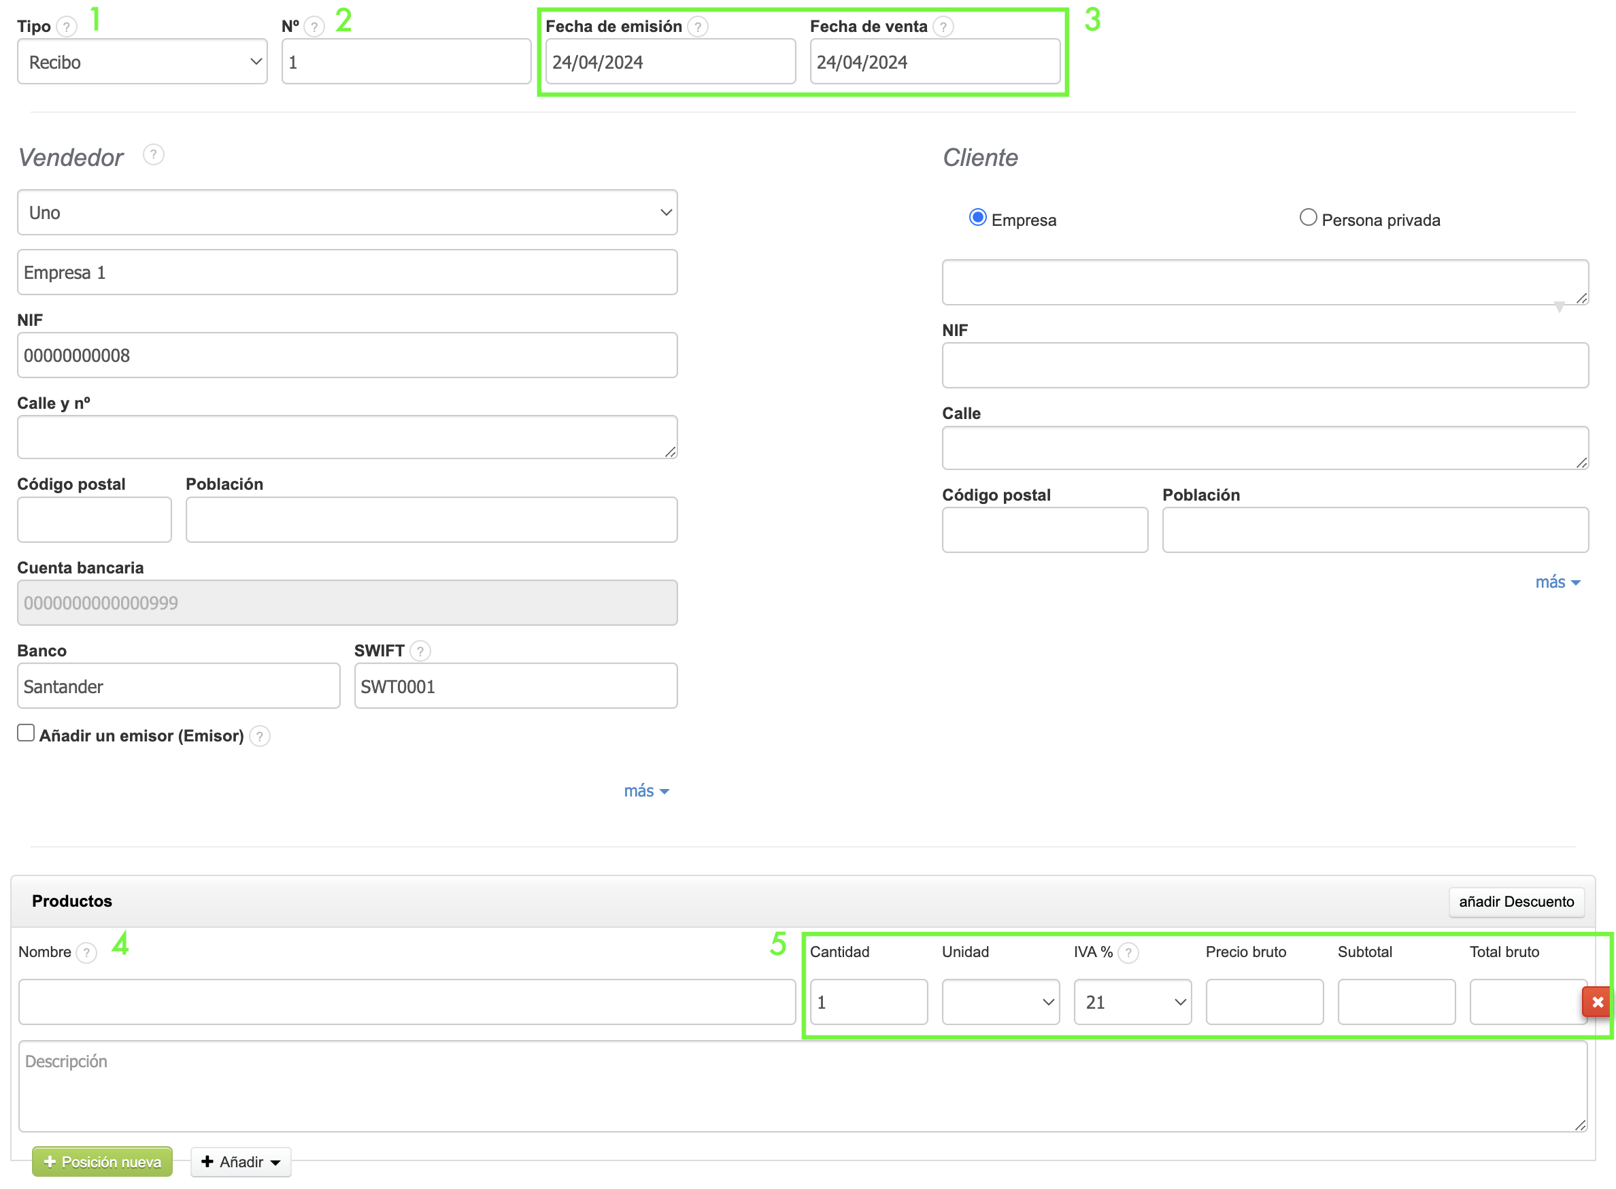Open IVA % dropdown showing 21
This screenshot has width=1616, height=1189.
pos(1132,1002)
